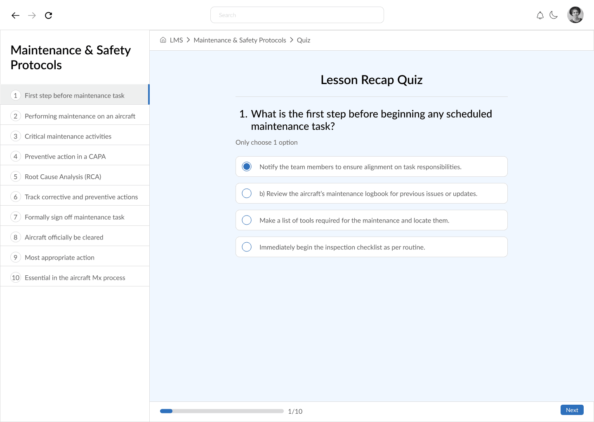Open LMS breadcrumb link

[176, 40]
